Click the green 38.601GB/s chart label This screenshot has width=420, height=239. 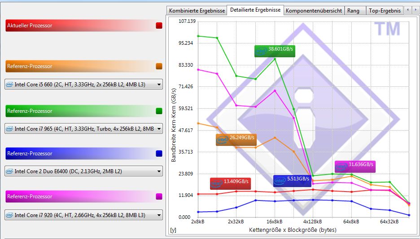click(x=275, y=51)
